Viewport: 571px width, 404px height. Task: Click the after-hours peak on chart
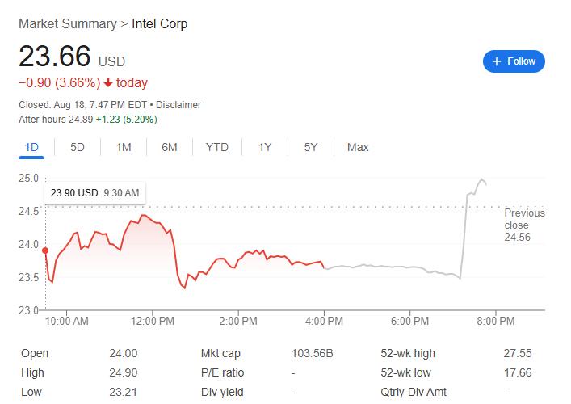[x=482, y=179]
